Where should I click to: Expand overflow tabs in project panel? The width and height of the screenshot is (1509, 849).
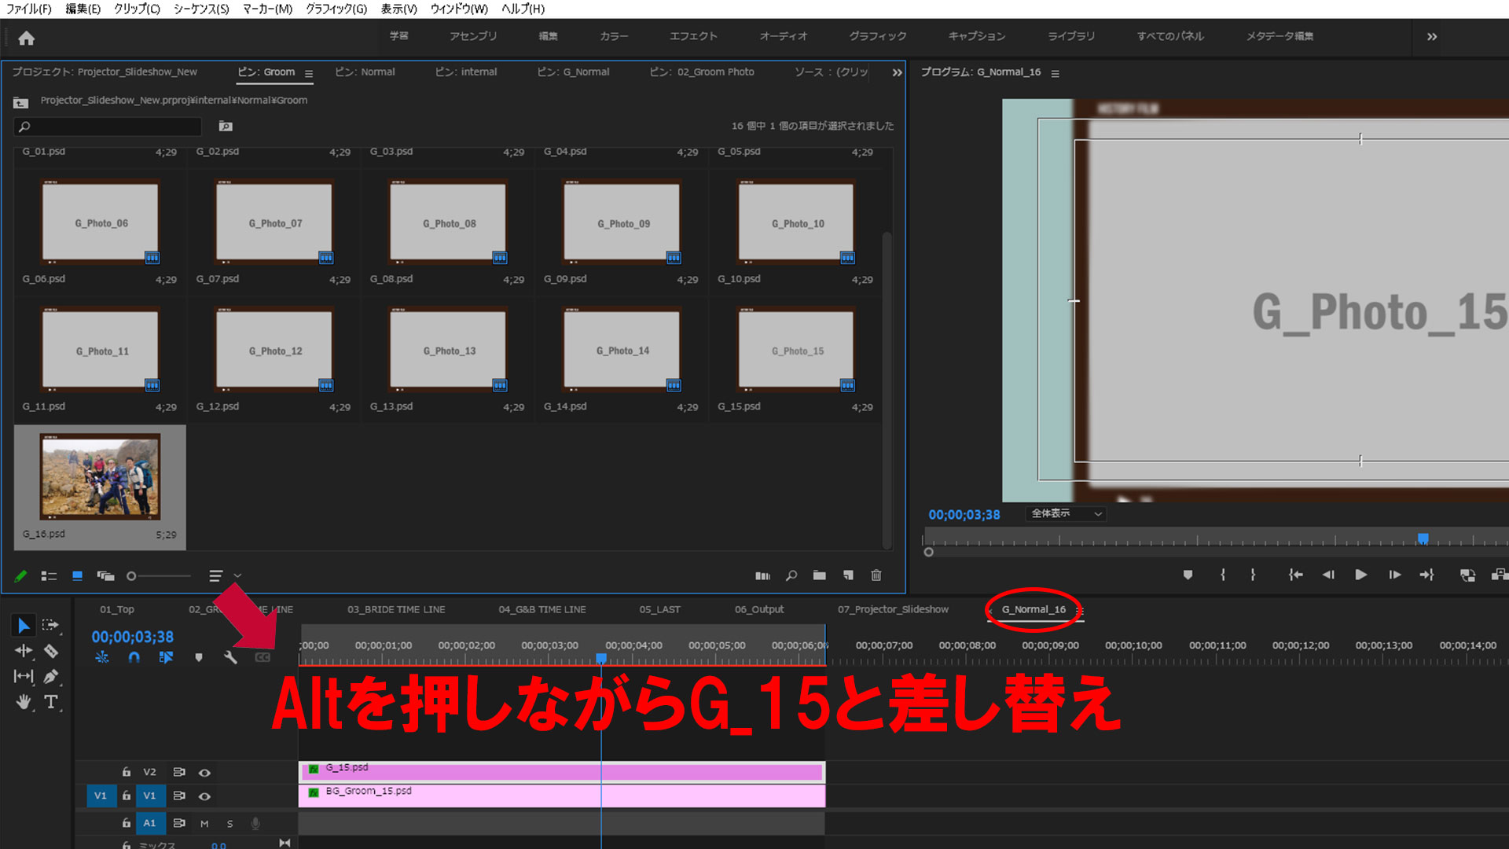click(x=897, y=72)
